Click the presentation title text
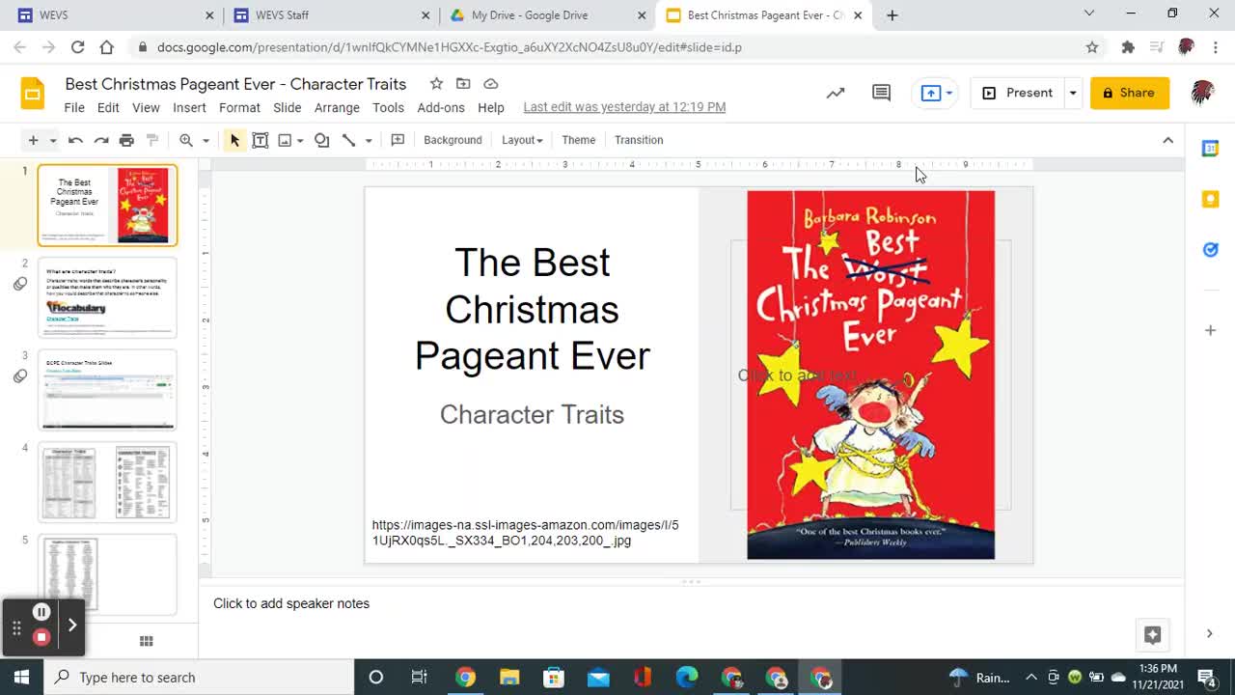 [x=235, y=84]
